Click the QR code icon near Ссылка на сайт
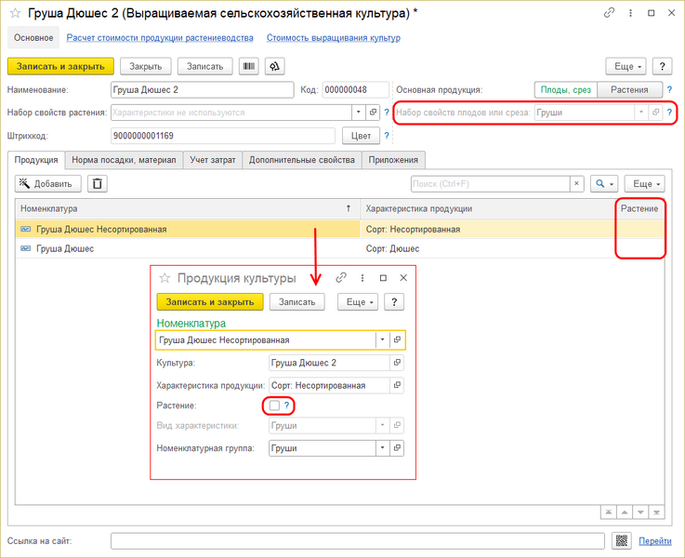The height and width of the screenshot is (558, 685). tap(622, 540)
